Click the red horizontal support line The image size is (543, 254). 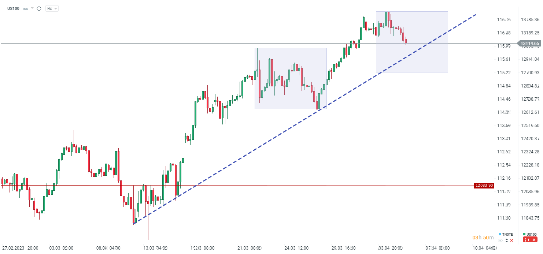pos(330,186)
